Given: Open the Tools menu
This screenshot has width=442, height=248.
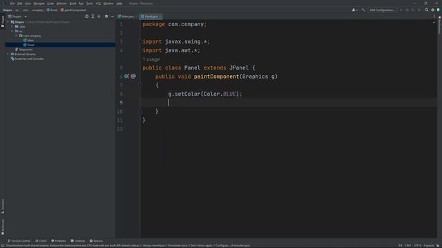Looking at the screenshot, I should [x=90, y=3].
